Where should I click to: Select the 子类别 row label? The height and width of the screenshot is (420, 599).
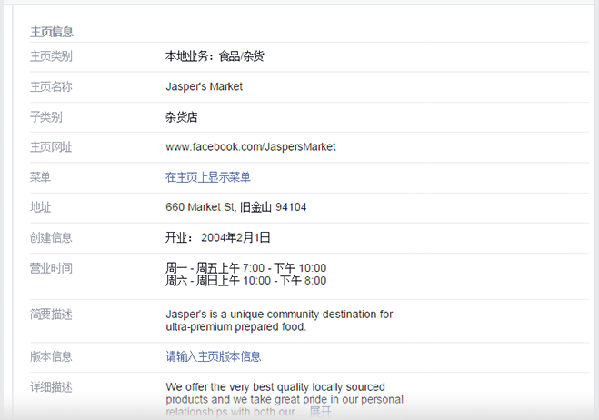click(x=45, y=117)
